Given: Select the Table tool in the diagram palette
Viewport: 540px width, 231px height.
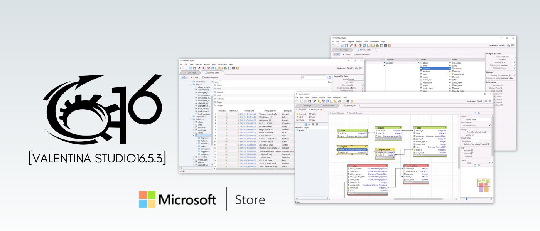Looking at the screenshot, I should coord(312,114).
